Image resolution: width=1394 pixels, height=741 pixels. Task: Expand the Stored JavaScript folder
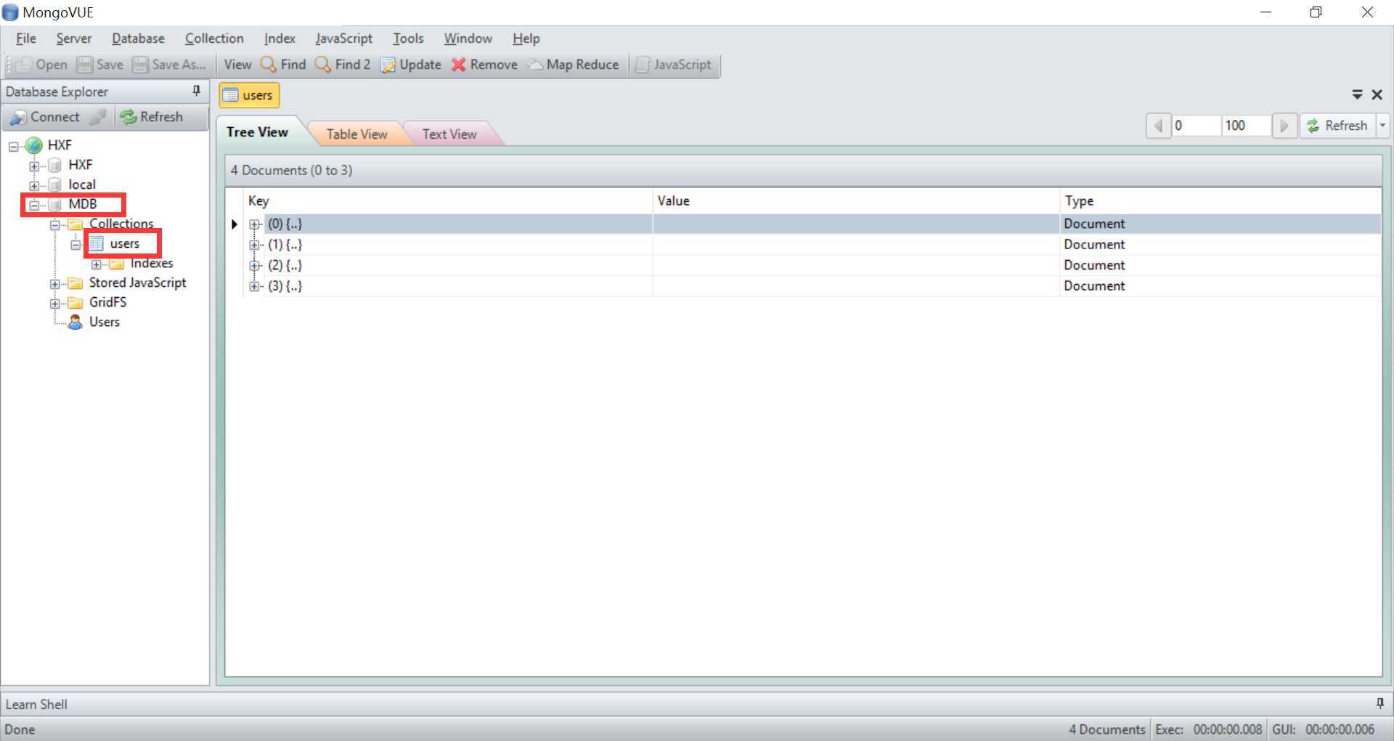point(54,284)
